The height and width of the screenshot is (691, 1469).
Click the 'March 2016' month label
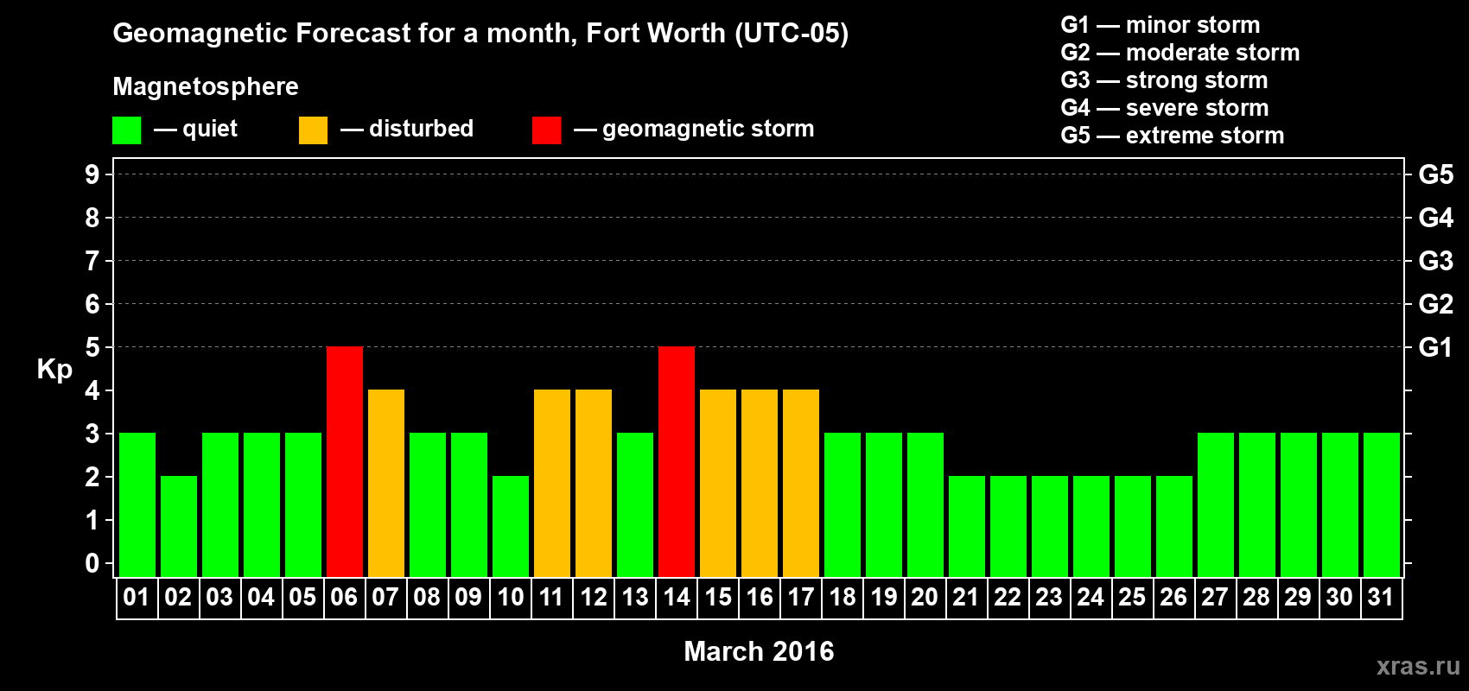point(759,651)
